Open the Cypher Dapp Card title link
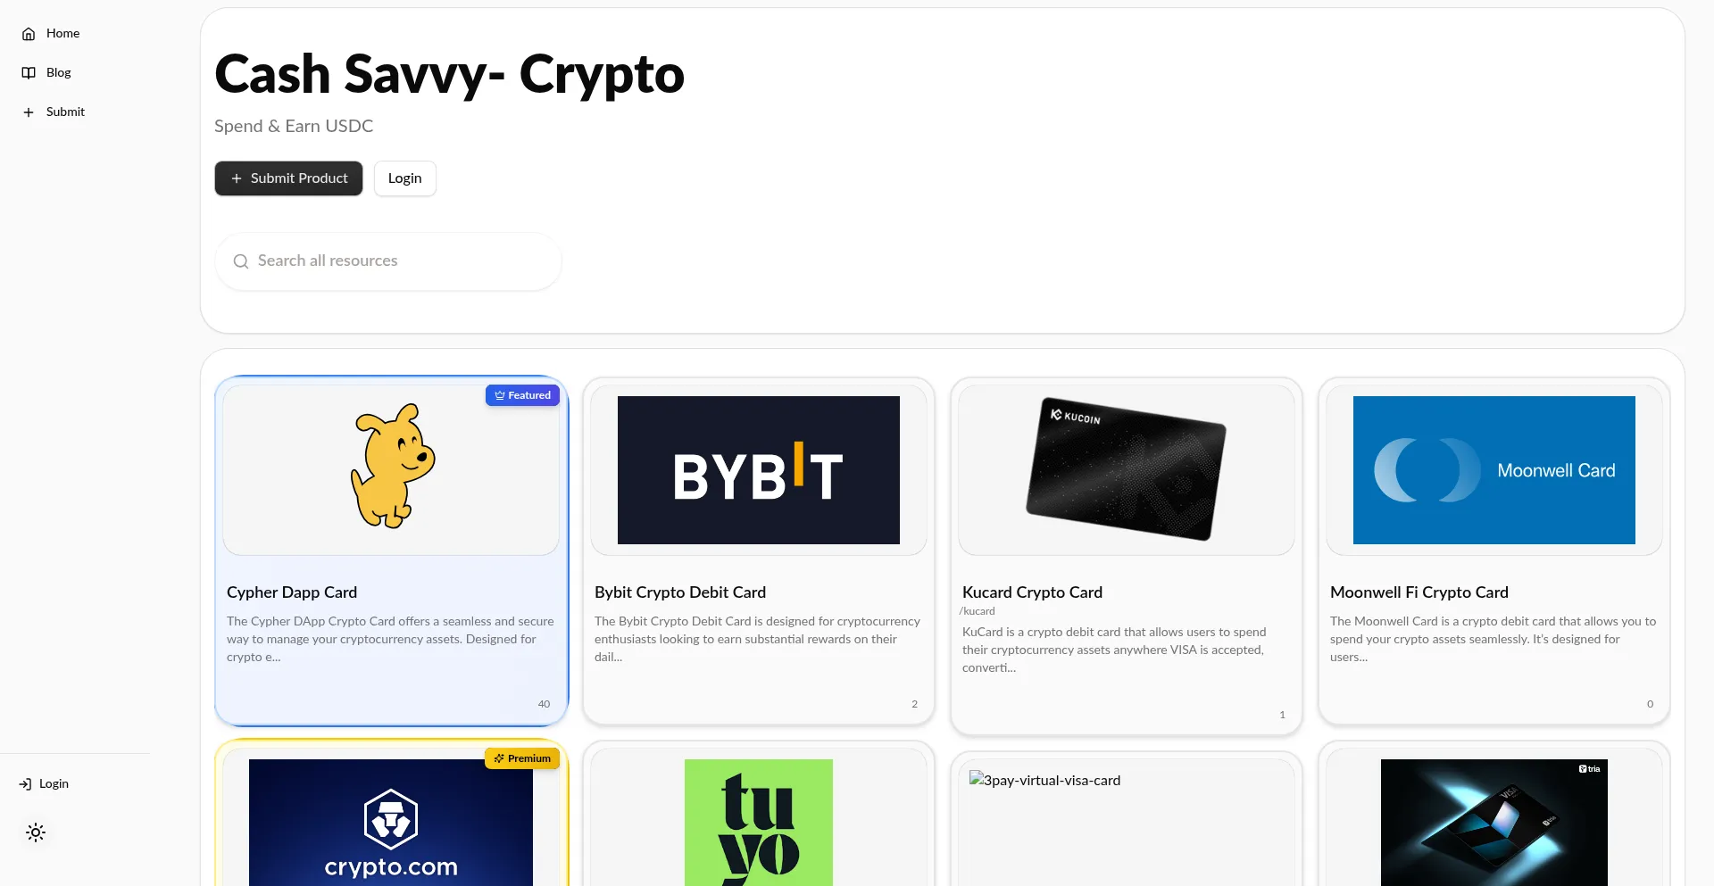Image resolution: width=1714 pixels, height=886 pixels. point(292,592)
